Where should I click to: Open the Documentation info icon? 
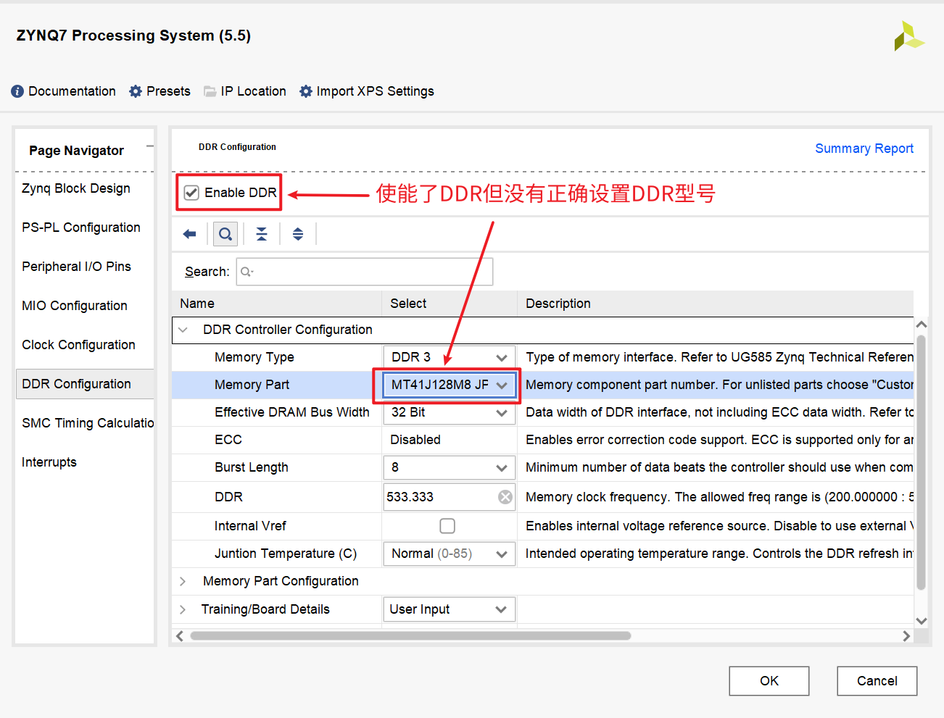click(17, 91)
